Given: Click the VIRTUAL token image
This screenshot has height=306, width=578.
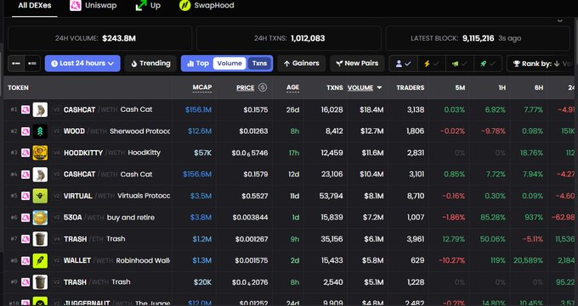Looking at the screenshot, I should click(x=40, y=196).
